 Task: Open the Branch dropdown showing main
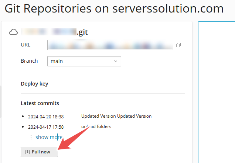tap(84, 61)
